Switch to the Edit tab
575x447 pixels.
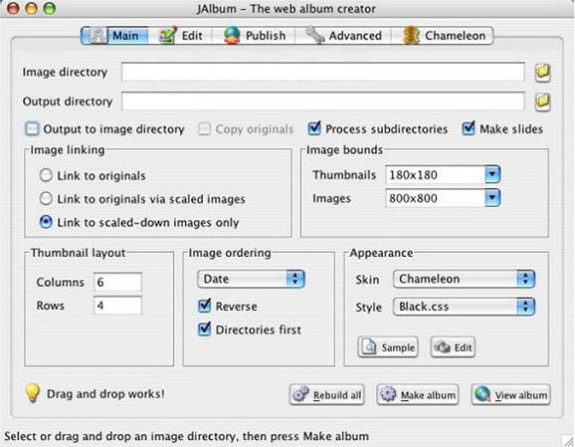click(x=180, y=36)
